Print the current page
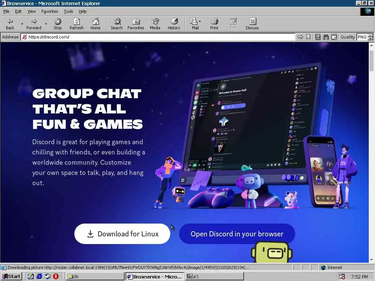This screenshot has height=281, width=375. 214,24
